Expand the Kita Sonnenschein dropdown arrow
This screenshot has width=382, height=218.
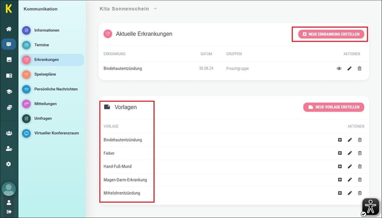pos(155,9)
